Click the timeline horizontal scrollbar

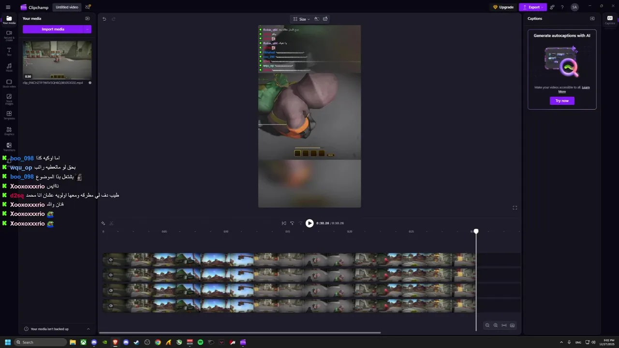[240, 333]
